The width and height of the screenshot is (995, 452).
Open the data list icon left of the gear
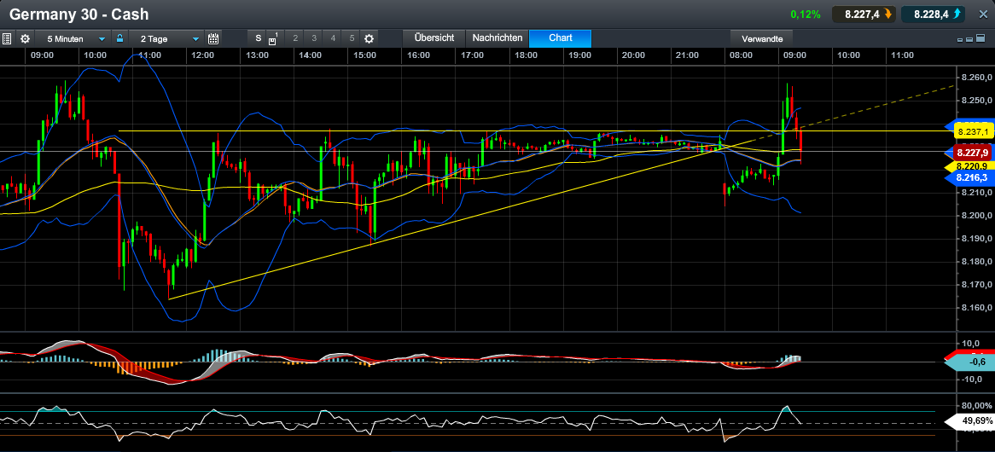click(x=6, y=38)
